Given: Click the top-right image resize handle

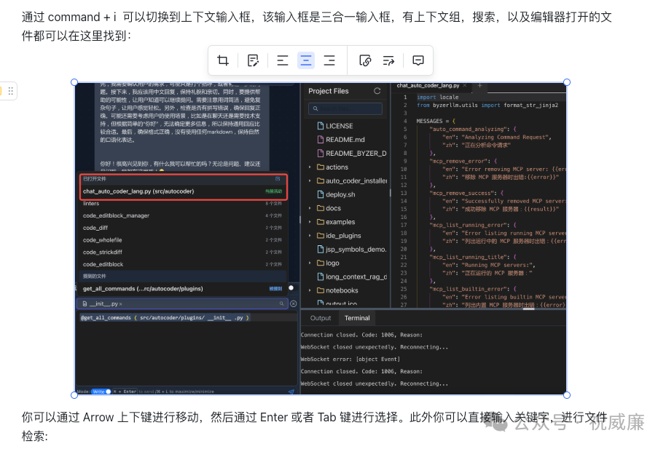Looking at the screenshot, I should (x=567, y=82).
